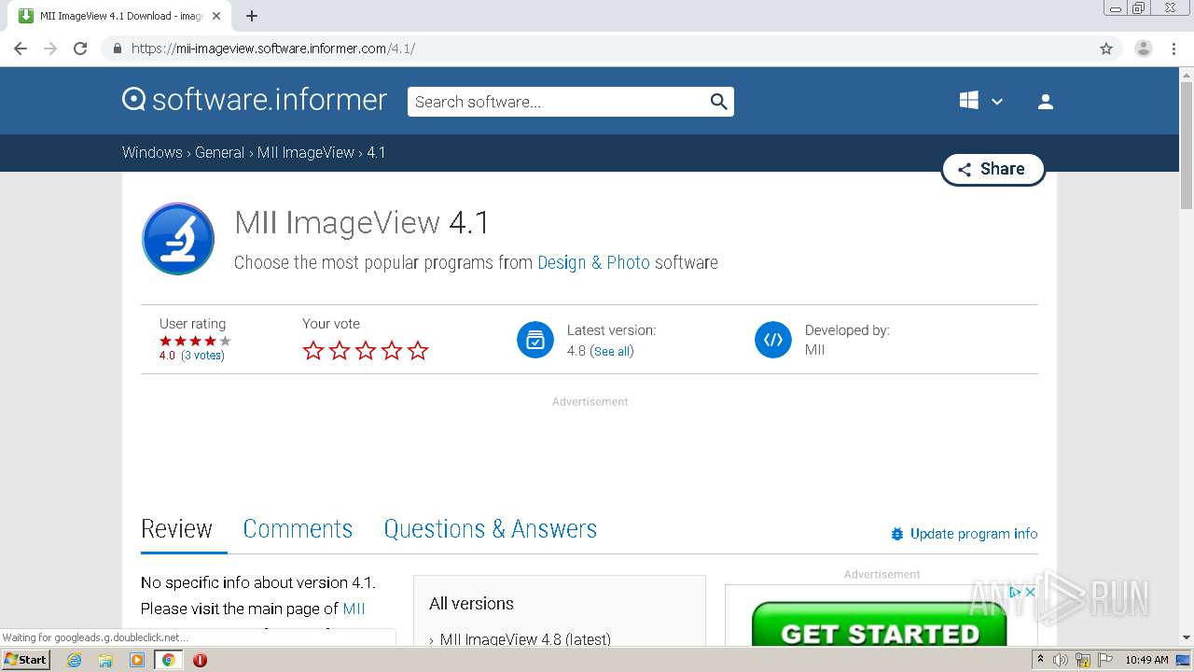Screen dimensions: 1194x672
Task: Reload the page with the refresh icon
Action: click(x=80, y=49)
